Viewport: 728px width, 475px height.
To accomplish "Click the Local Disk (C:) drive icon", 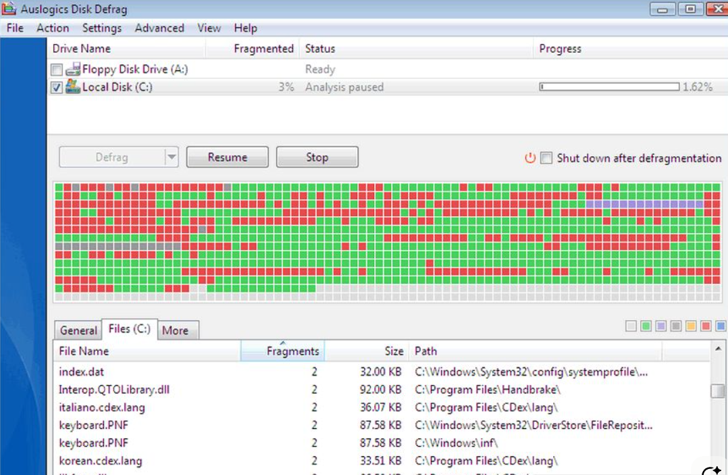I will [73, 86].
